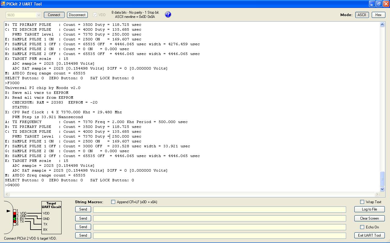This screenshot has width=390, height=243.
Task: Click the blue help question mark icon
Action: [x=168, y=15]
